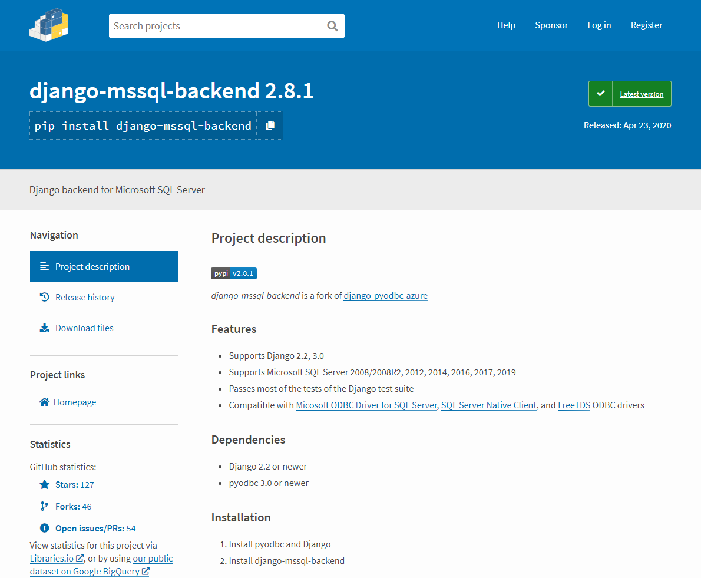Click the Released: Apr 23, 2020 text
Screen dimensions: 701x578
point(627,125)
